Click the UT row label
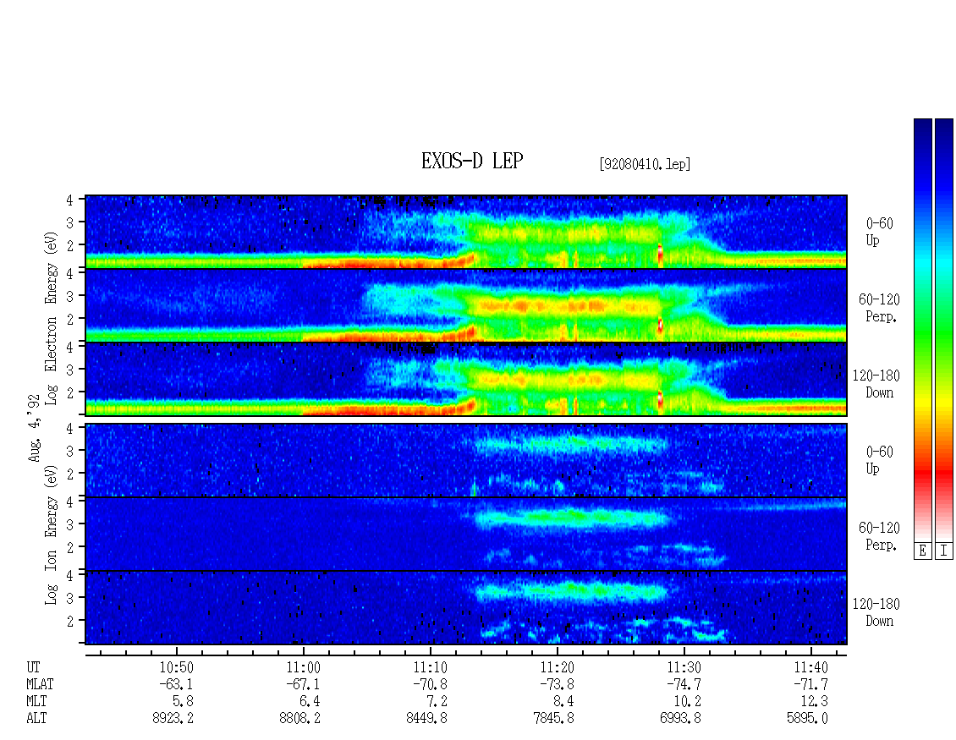The height and width of the screenshot is (740, 956). (x=33, y=667)
